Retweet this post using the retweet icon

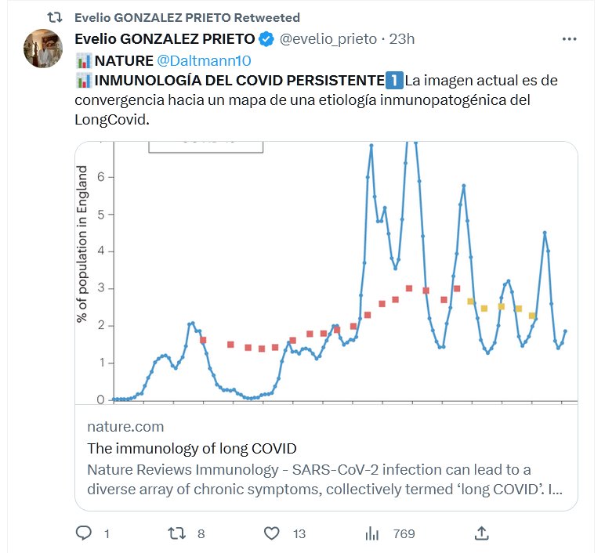point(177,533)
